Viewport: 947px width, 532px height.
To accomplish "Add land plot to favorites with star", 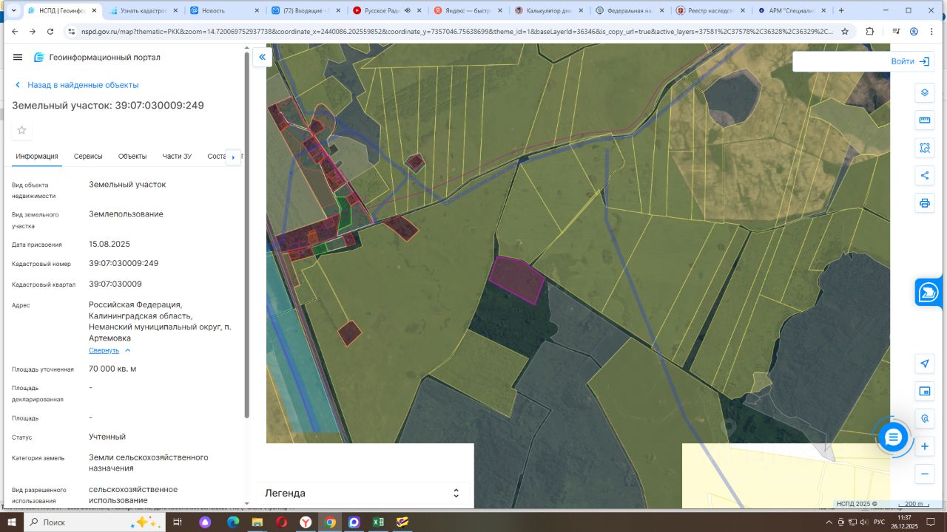I will [21, 131].
